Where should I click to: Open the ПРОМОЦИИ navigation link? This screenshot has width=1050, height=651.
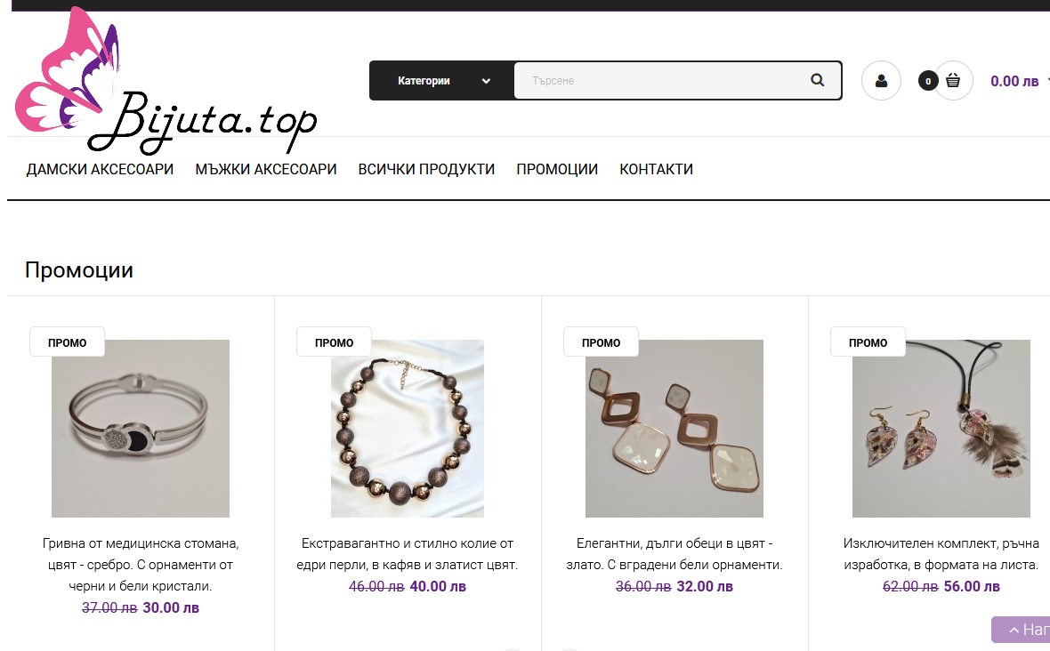pos(557,169)
